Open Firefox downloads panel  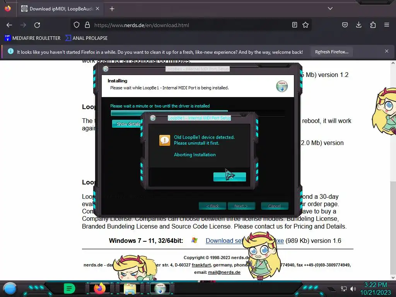pos(358,25)
